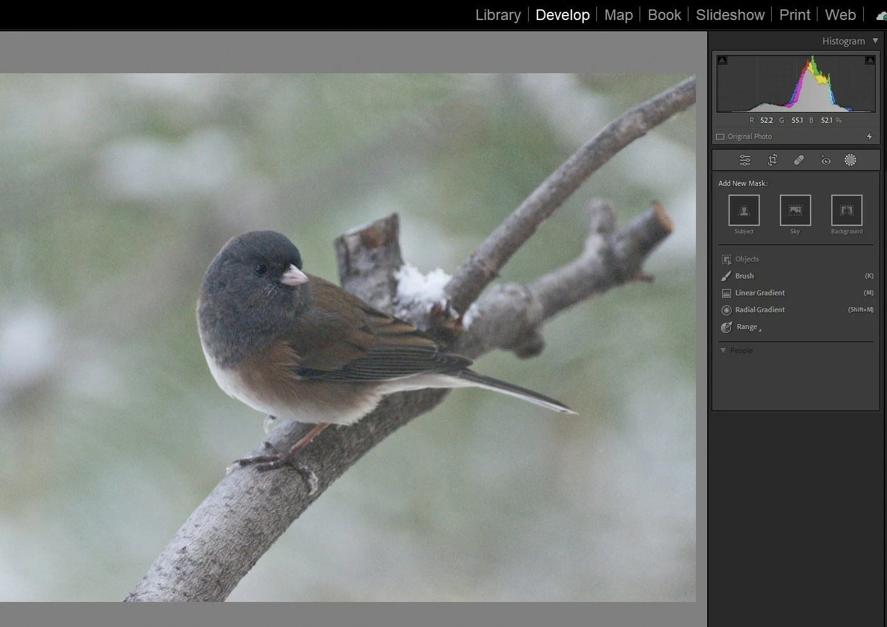Switch to the Slideshow module
Viewport: 887px width, 627px height.
pyautogui.click(x=730, y=15)
